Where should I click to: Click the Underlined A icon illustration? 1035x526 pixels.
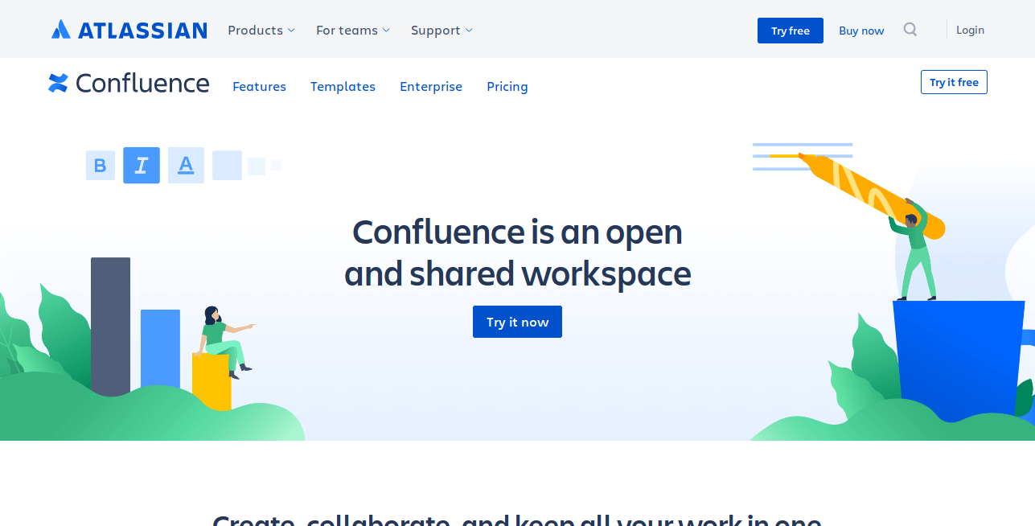186,166
